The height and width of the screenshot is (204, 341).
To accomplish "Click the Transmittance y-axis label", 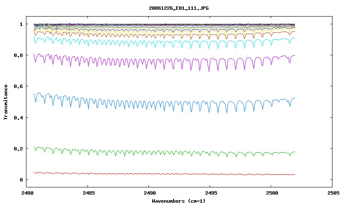I will point(6,102).
